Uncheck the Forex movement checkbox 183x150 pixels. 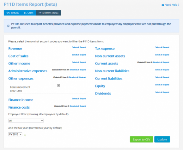58,86
